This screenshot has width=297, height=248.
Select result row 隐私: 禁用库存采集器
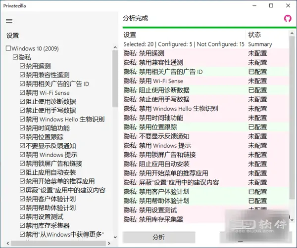206,219
